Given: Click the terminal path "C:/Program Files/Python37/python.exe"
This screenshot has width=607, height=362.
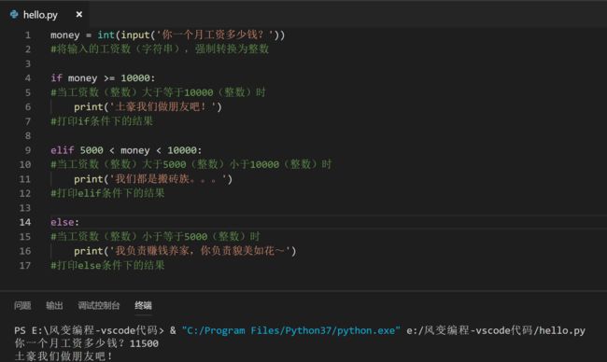Looking at the screenshot, I should (290, 330).
